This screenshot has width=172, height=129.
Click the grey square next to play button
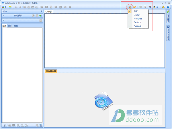tap(37, 15)
